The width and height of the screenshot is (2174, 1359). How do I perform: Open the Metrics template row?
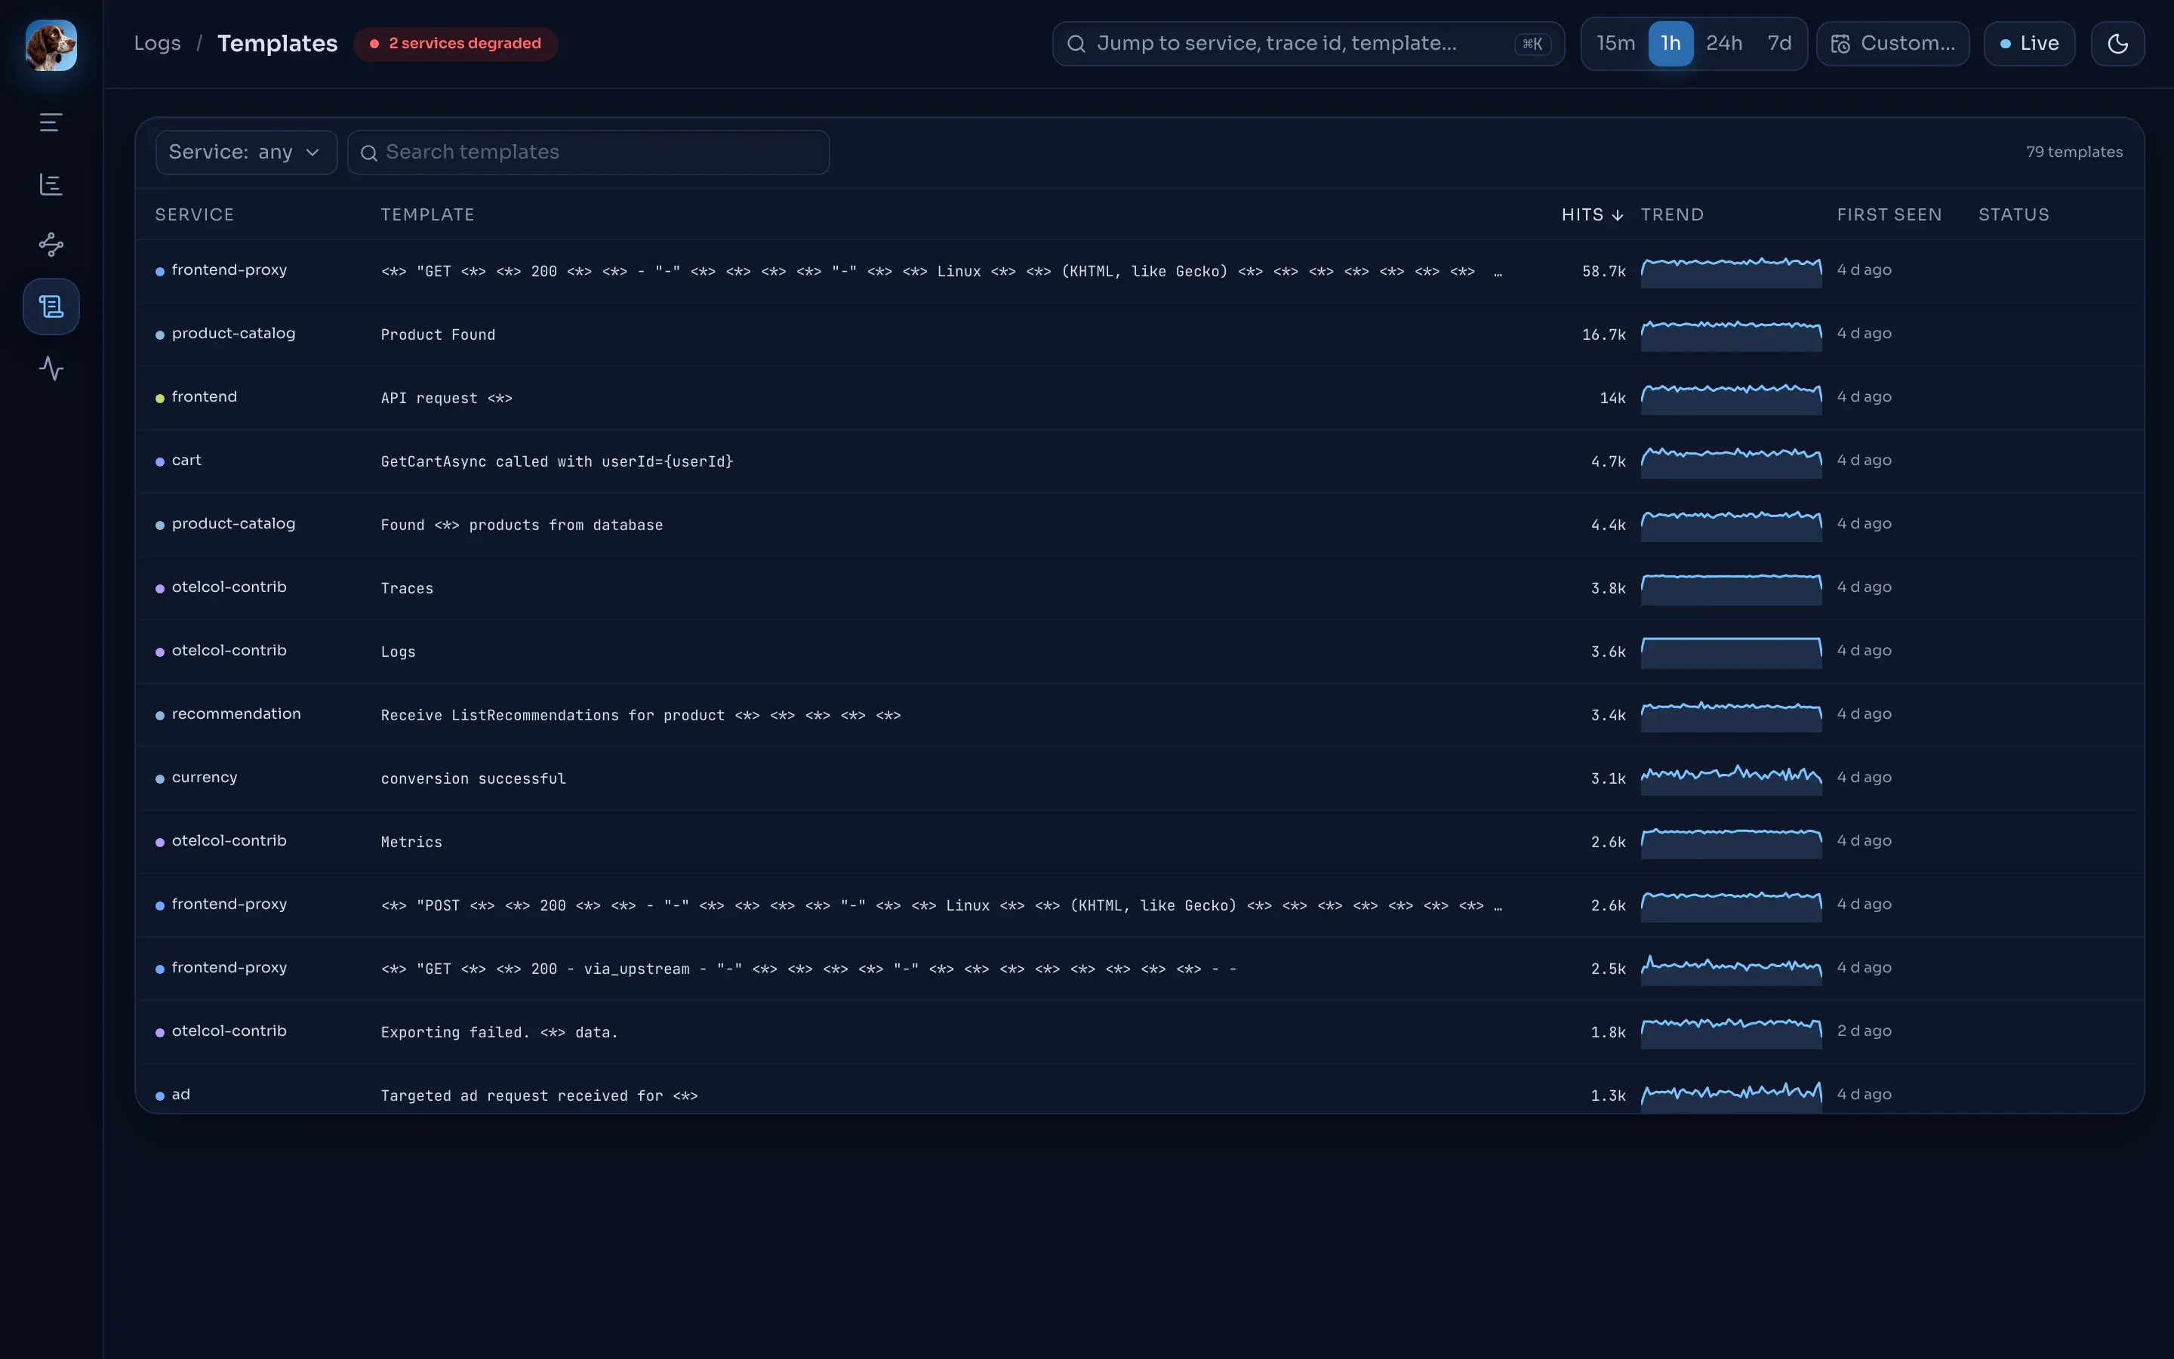click(1139, 841)
